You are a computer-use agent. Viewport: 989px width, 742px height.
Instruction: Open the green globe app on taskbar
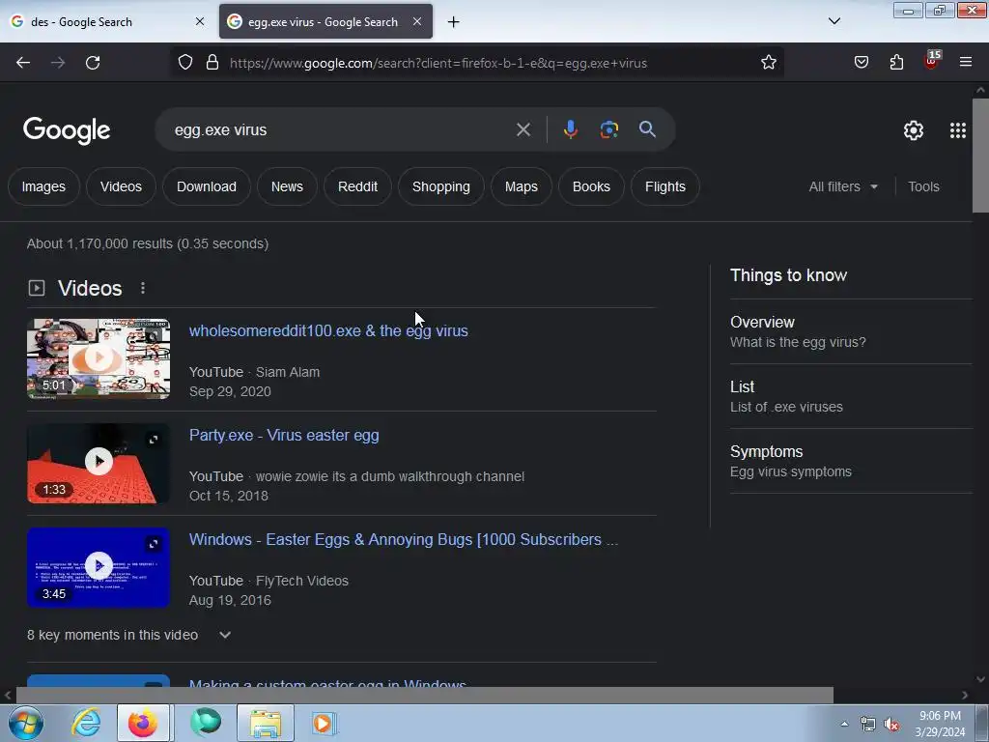pos(206,723)
